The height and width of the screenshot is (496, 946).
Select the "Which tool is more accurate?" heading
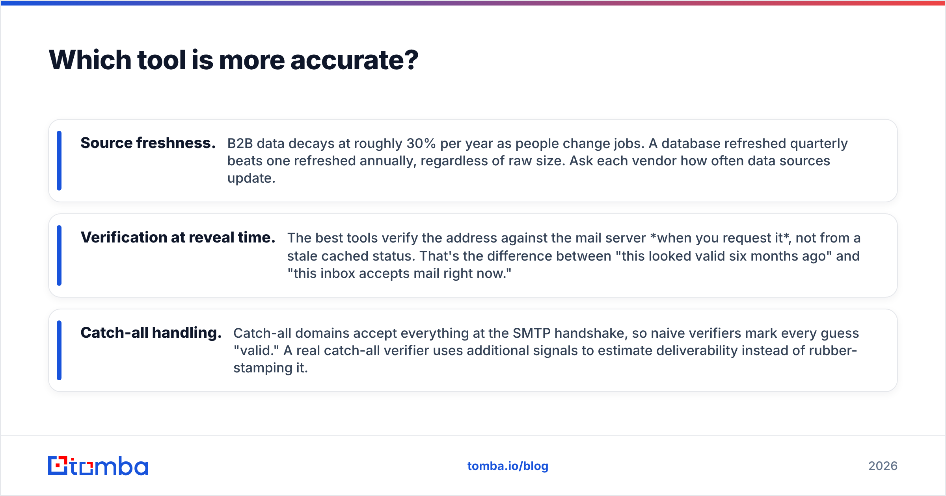pos(233,60)
